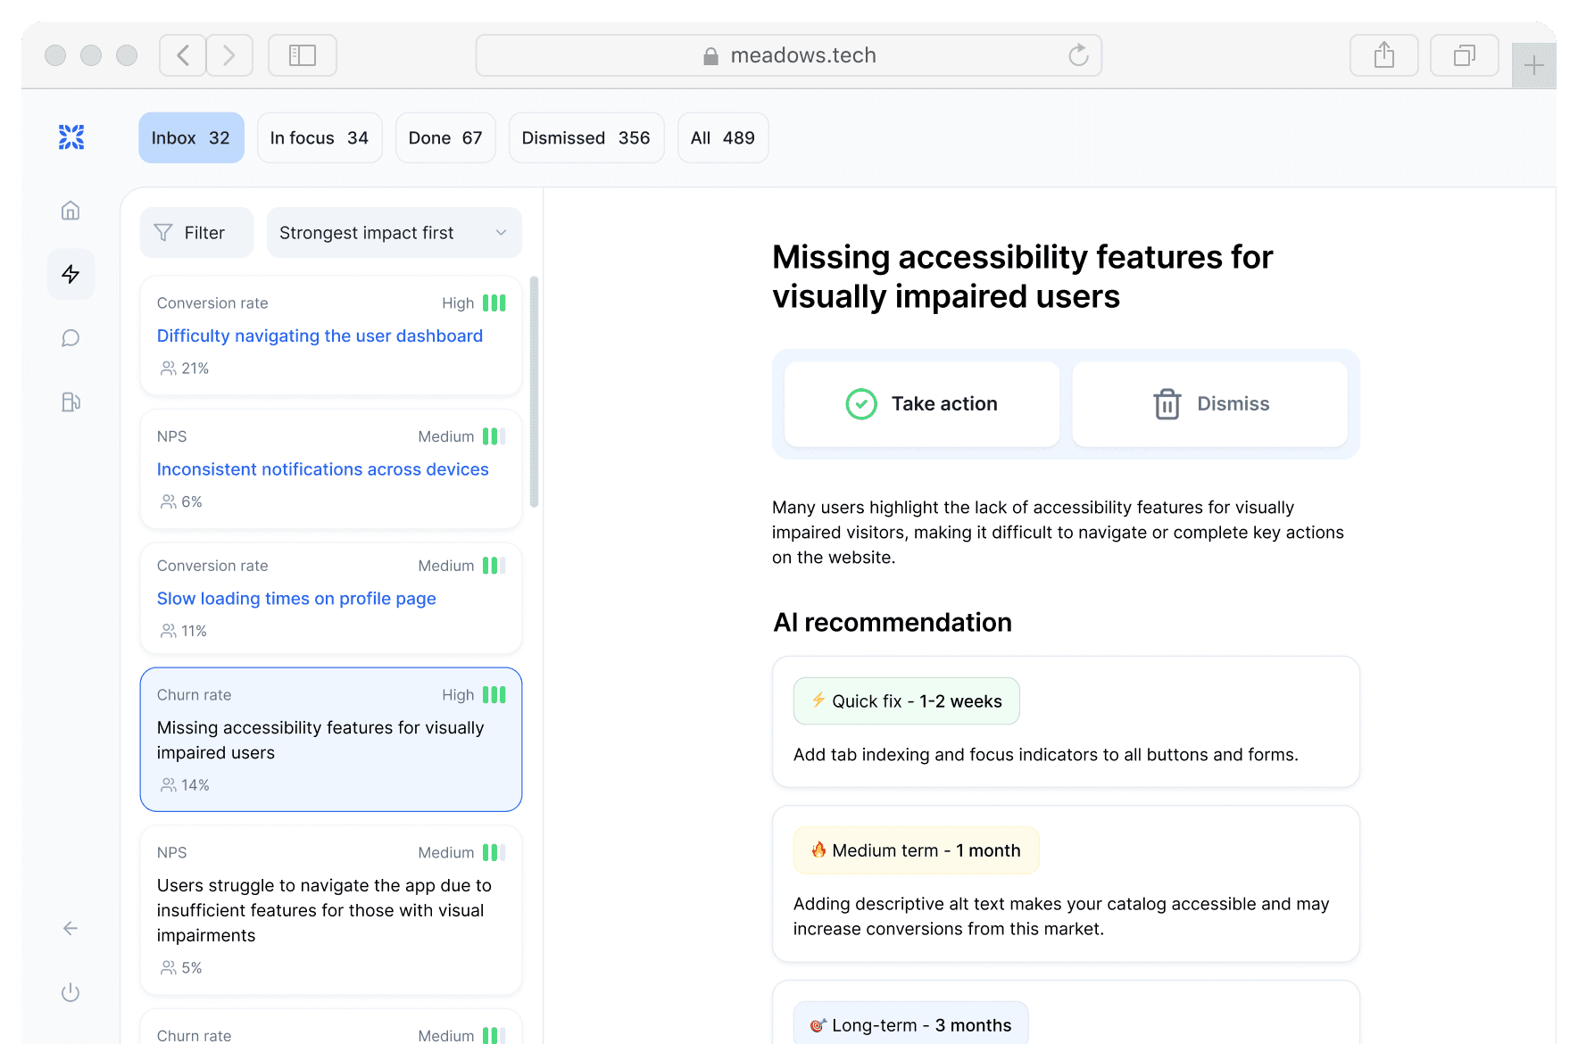Click the Dismiss button
The width and height of the screenshot is (1578, 1044).
pos(1209,404)
